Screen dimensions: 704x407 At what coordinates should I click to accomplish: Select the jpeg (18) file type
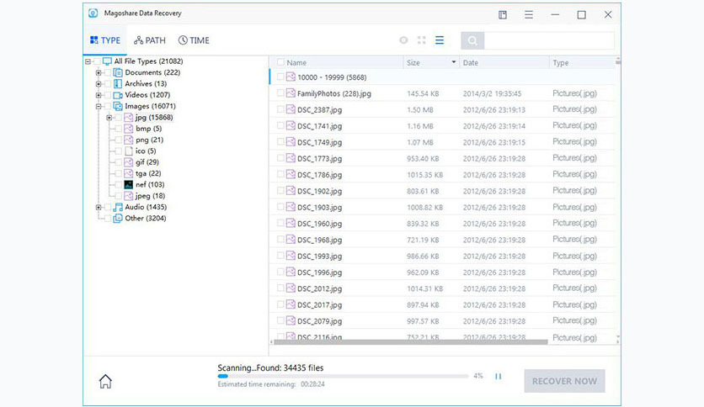pos(150,196)
